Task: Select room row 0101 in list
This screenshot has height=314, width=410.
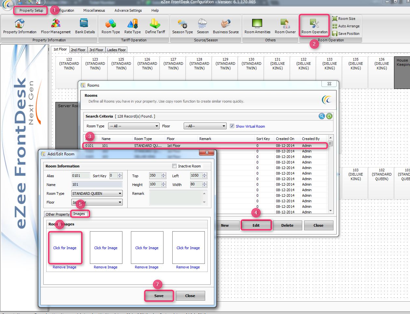Action: pos(205,146)
